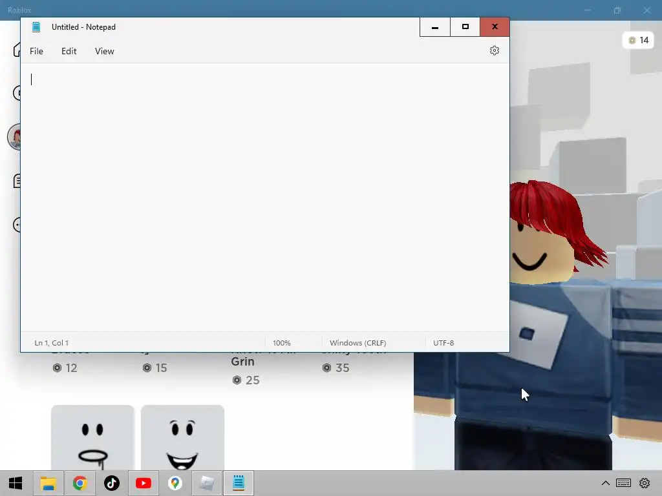Click the Notepad app icon in title bar
This screenshot has height=496, width=662.
[x=36, y=27]
